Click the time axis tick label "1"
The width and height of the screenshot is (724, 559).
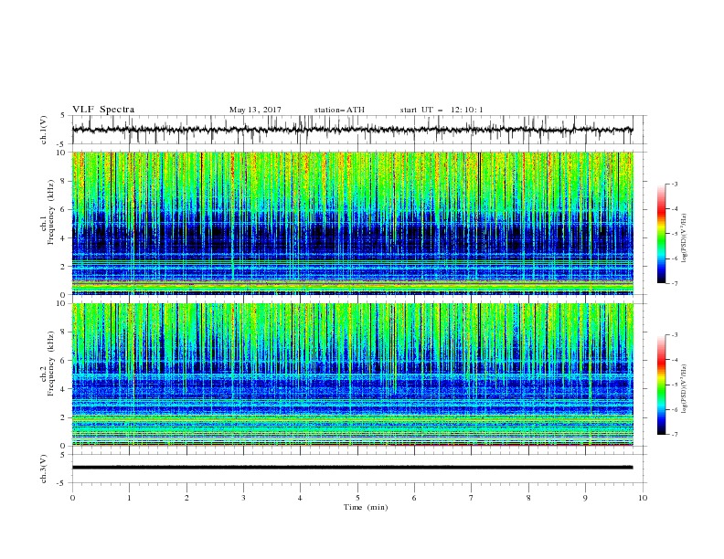click(129, 498)
